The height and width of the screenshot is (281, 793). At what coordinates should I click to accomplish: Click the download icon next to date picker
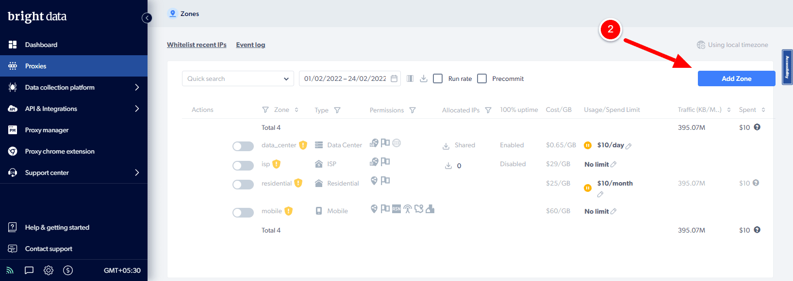(x=424, y=78)
